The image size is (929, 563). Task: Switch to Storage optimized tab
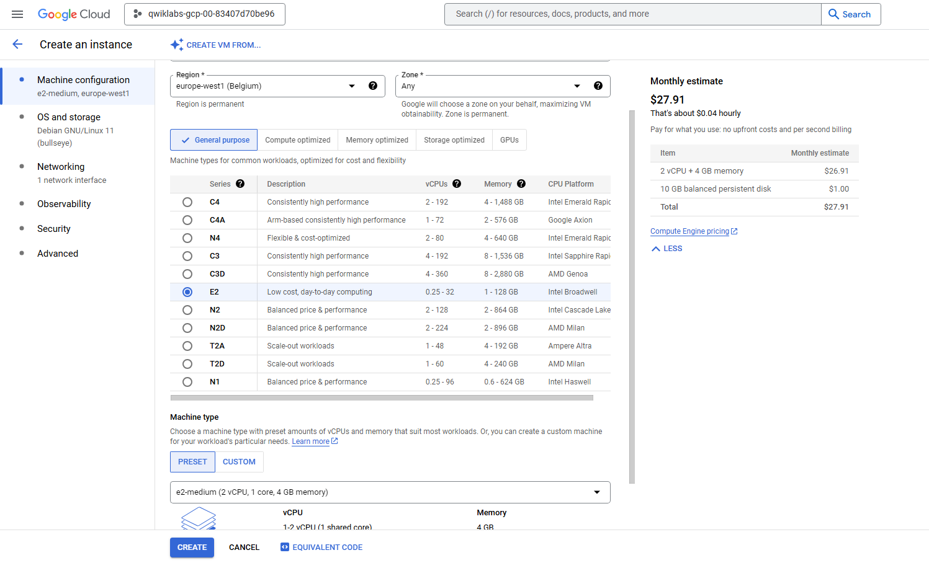[454, 140]
